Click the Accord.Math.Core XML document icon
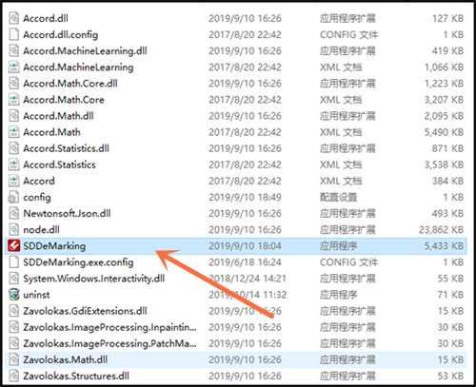Viewport: 476px width, 387px height. pyautogui.click(x=13, y=100)
